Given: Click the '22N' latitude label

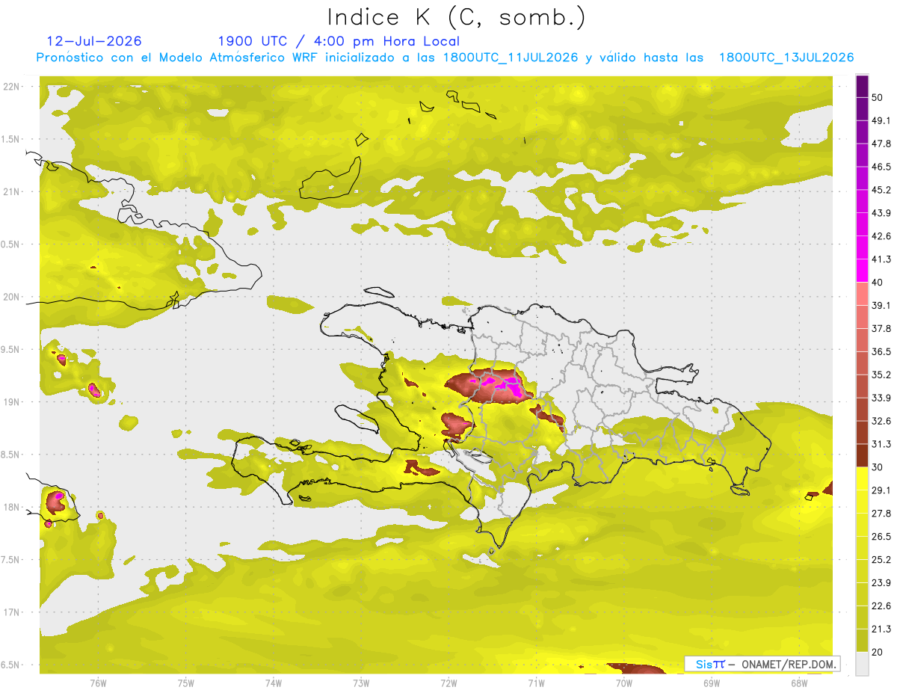Looking at the screenshot, I should coord(11,86).
